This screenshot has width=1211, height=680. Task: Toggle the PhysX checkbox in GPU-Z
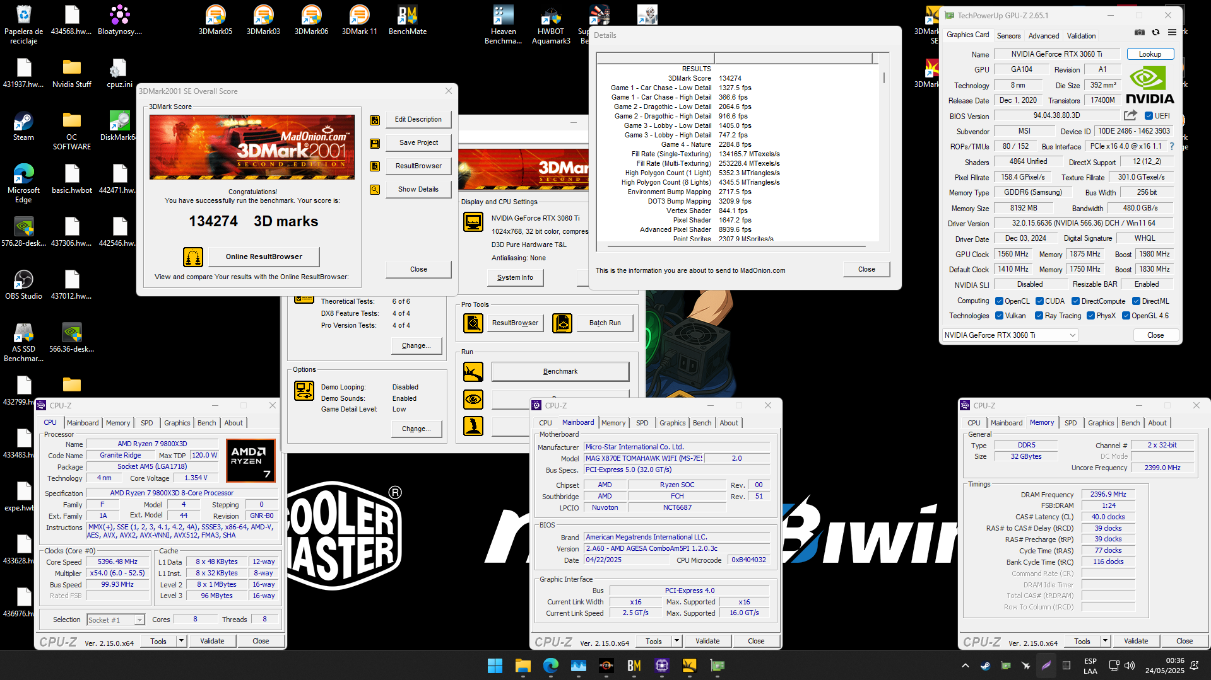pos(1090,316)
